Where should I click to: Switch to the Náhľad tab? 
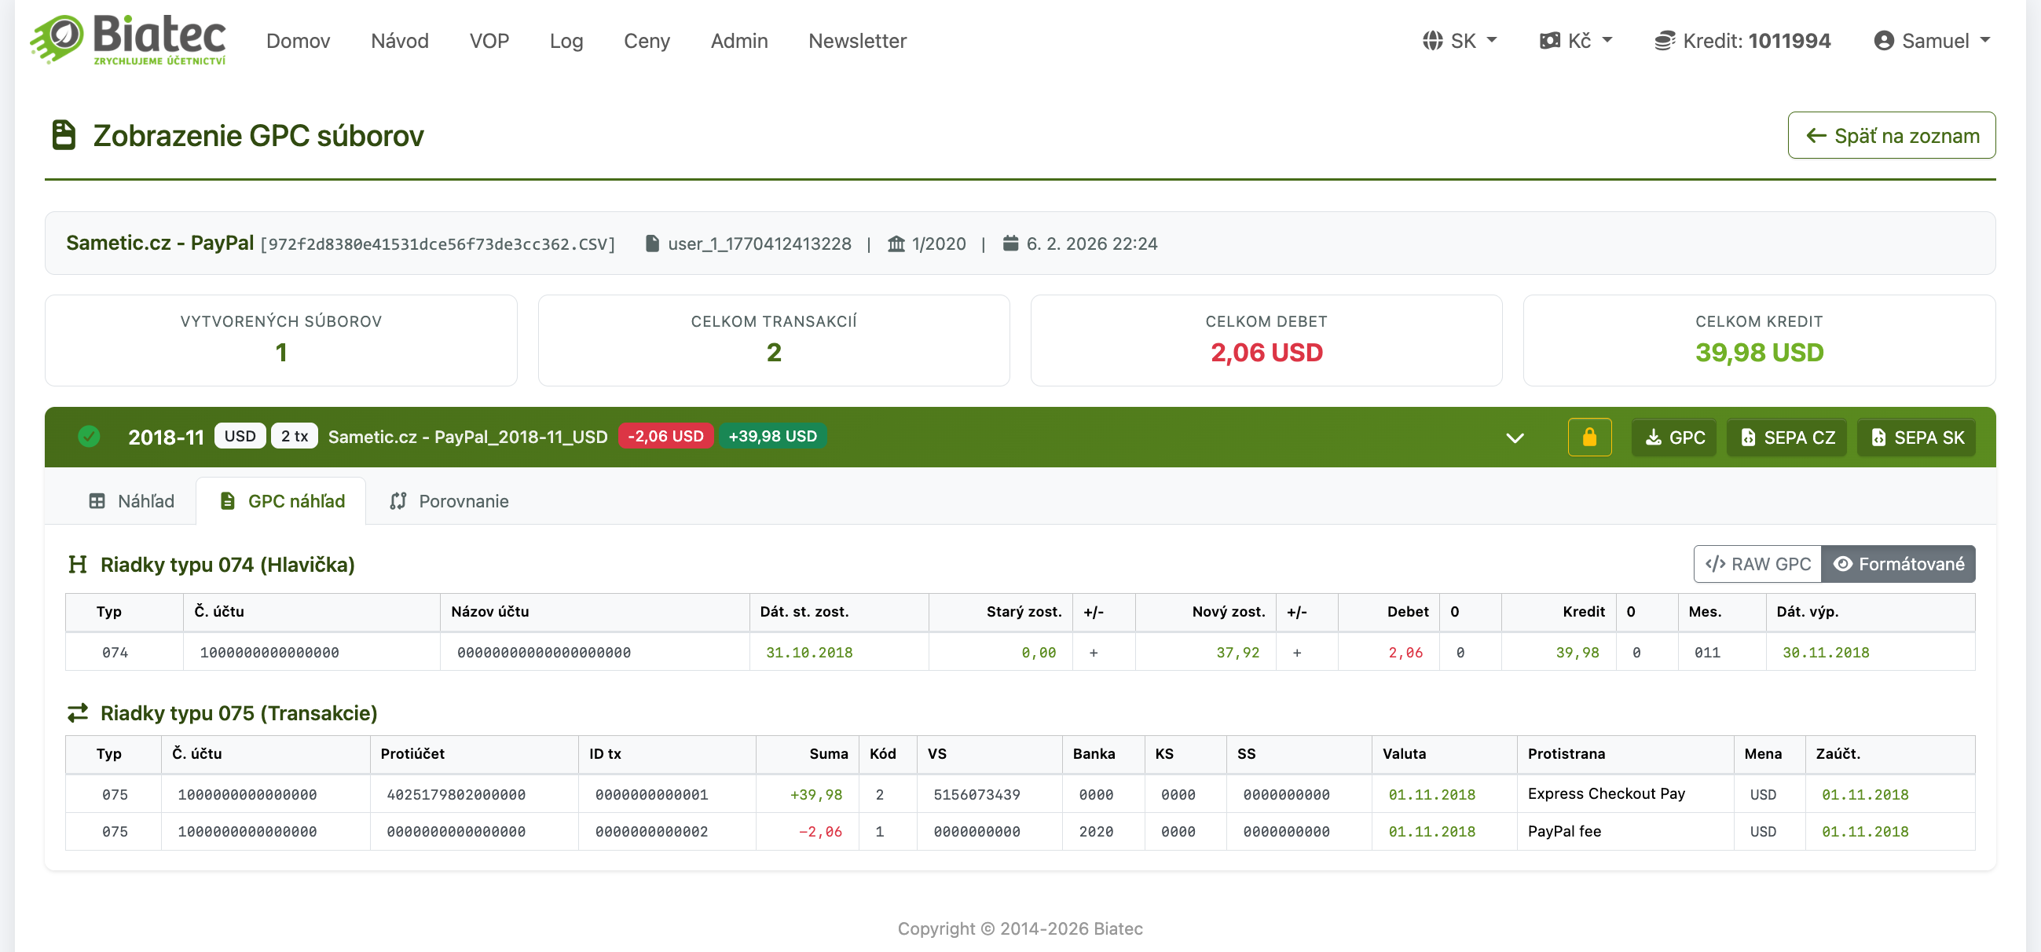tap(131, 501)
